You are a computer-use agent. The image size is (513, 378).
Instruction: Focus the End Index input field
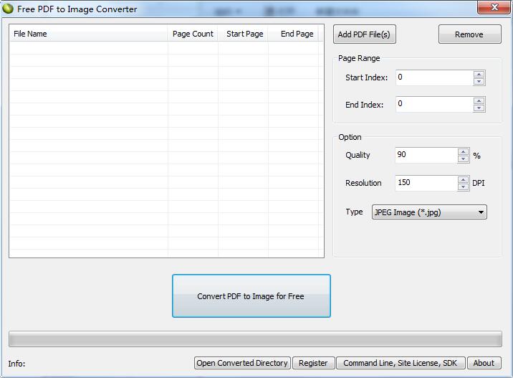(434, 105)
